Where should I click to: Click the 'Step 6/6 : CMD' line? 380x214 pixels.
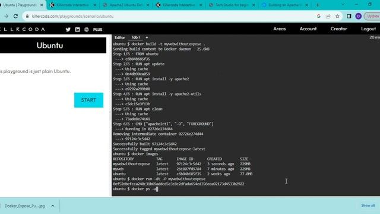(163, 124)
